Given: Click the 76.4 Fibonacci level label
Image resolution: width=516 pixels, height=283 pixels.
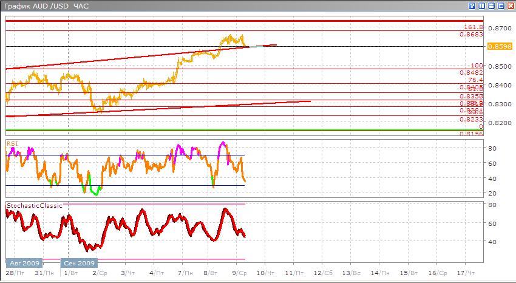Looking at the screenshot, I should pyautogui.click(x=475, y=80).
